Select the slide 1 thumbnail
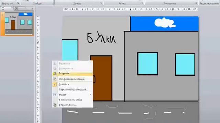 [x=19, y=24]
